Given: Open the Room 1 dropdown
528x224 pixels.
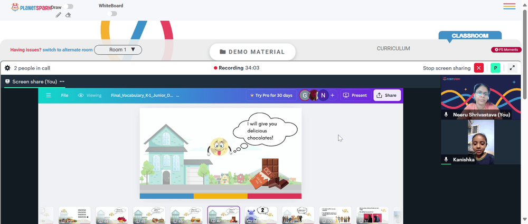Looking at the screenshot, I should (x=118, y=49).
